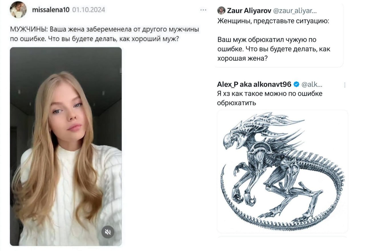The height and width of the screenshot is (251, 365).
Task: Enlarge the alien creature drawing
Action: coord(283,171)
